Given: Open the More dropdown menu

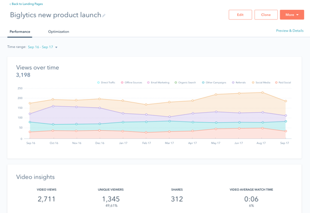Looking at the screenshot, I should (x=292, y=15).
